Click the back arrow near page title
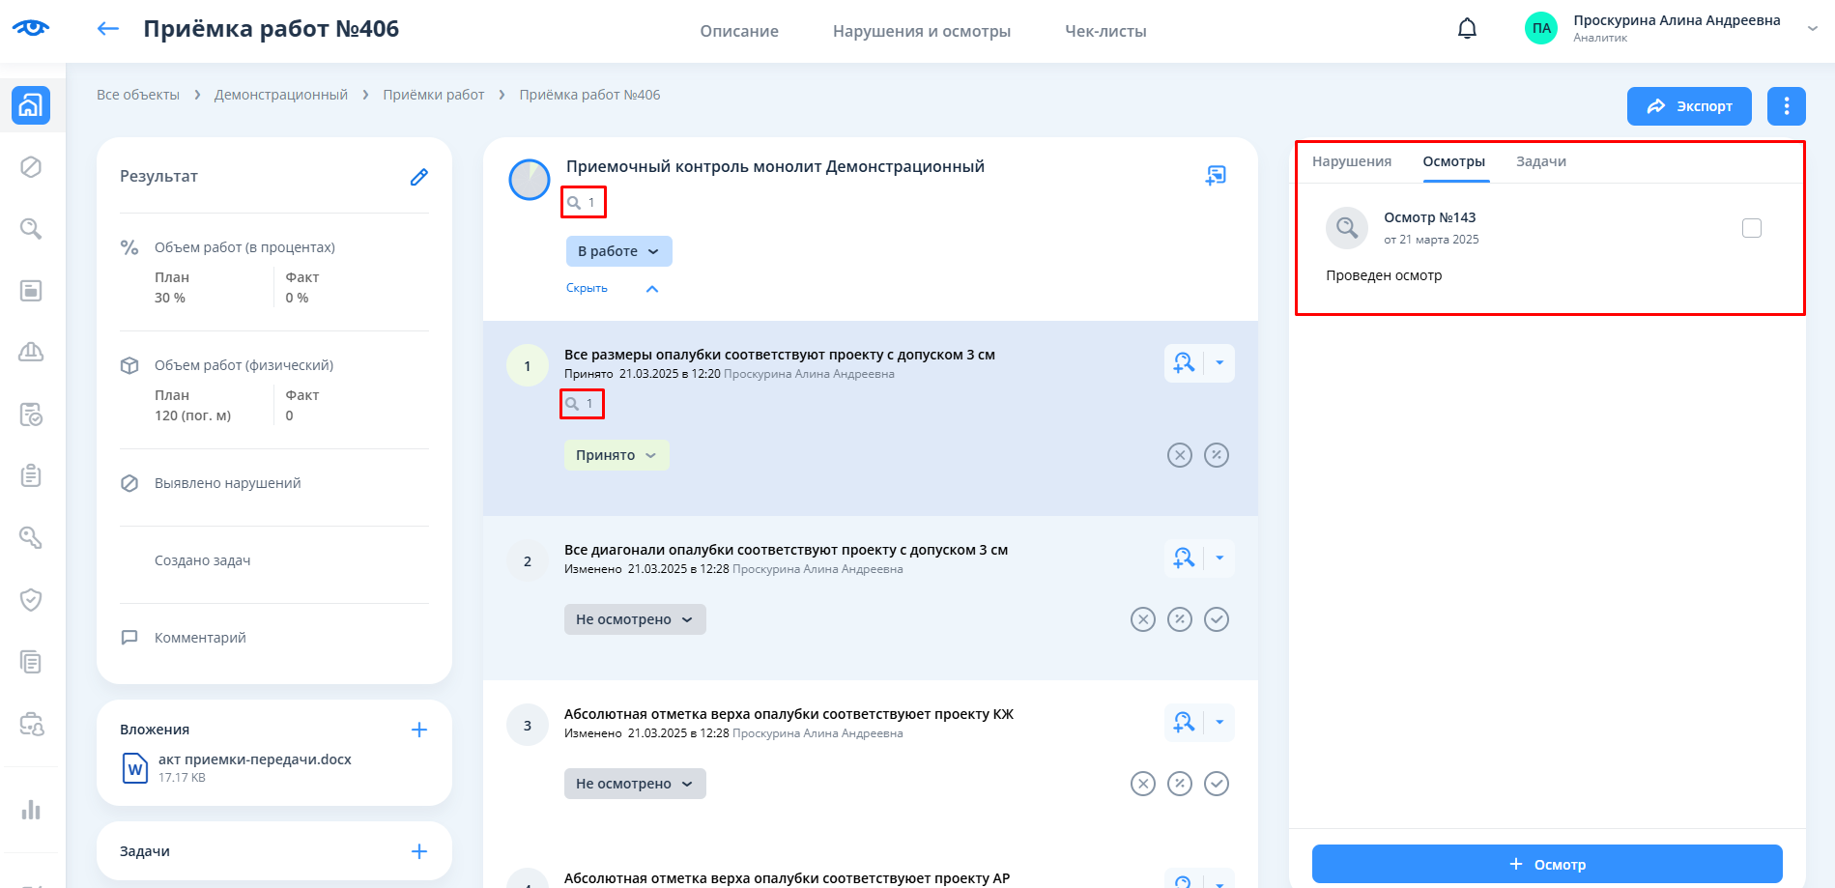Viewport: 1835px width, 888px height. [x=108, y=29]
